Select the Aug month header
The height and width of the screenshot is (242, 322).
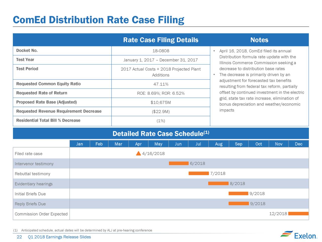(x=219, y=144)
